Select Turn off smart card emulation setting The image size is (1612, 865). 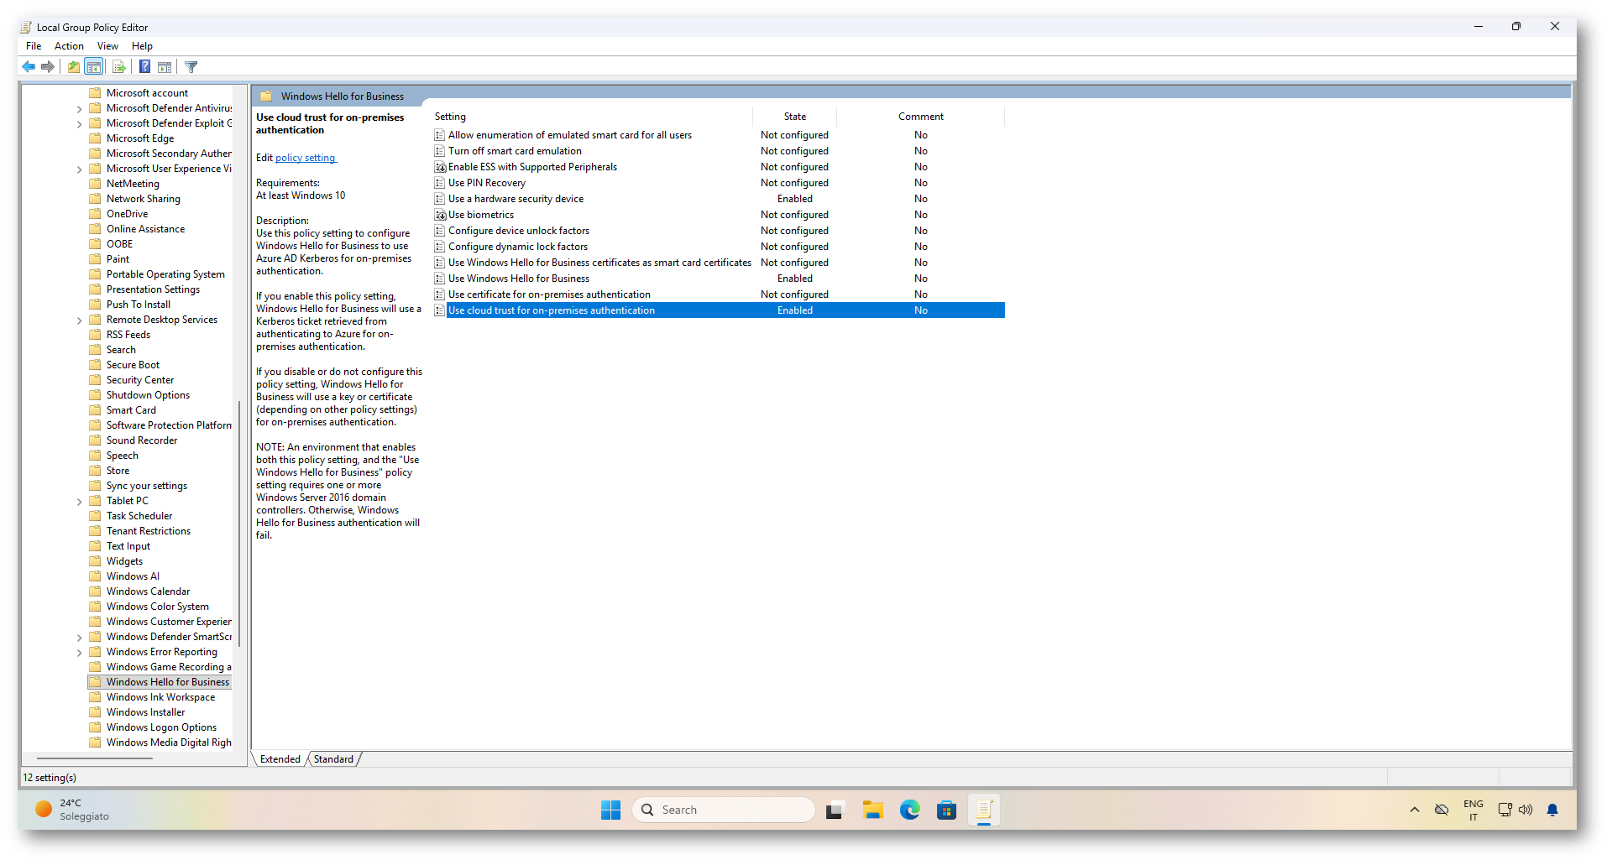point(515,151)
